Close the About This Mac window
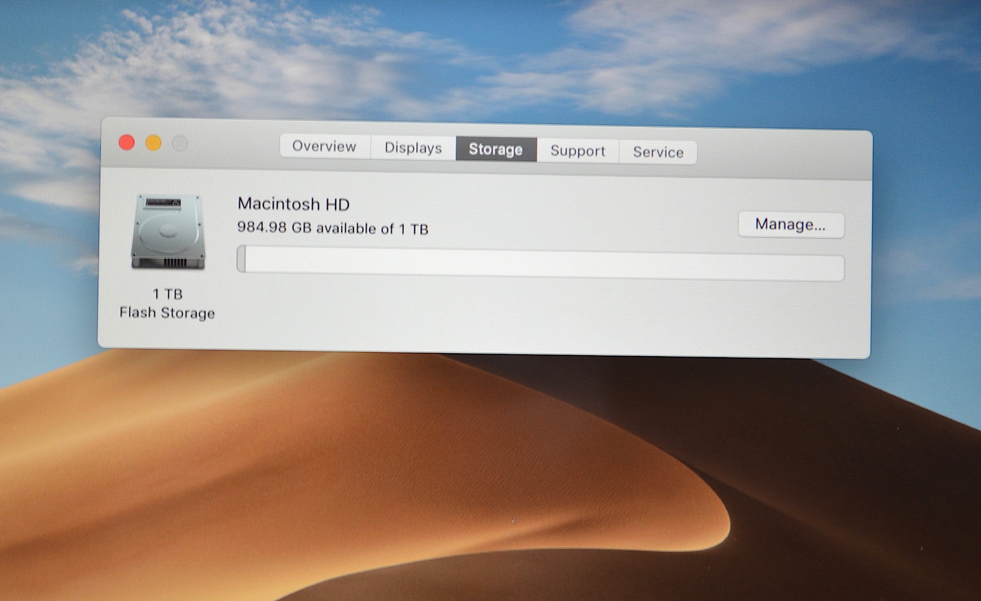The height and width of the screenshot is (601, 981). tap(126, 142)
